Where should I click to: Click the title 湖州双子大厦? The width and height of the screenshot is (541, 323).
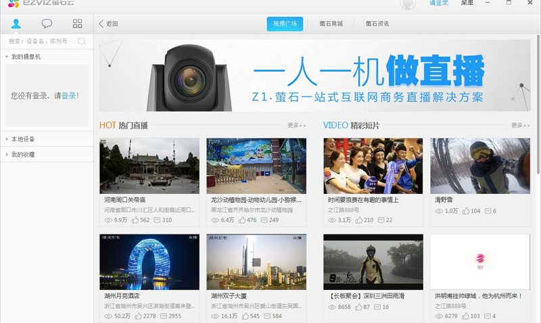[229, 296]
